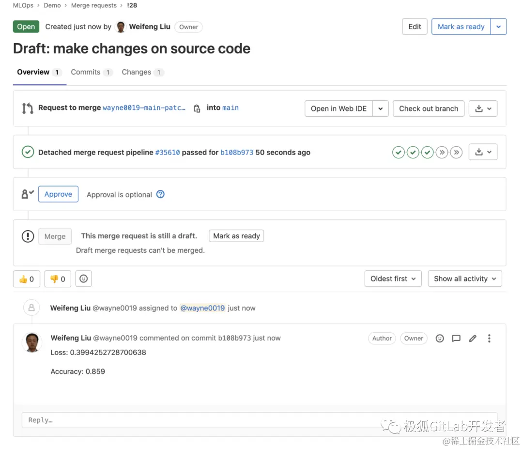This screenshot has height=449, width=523.
Task: Click Check out branch button
Action: click(429, 108)
